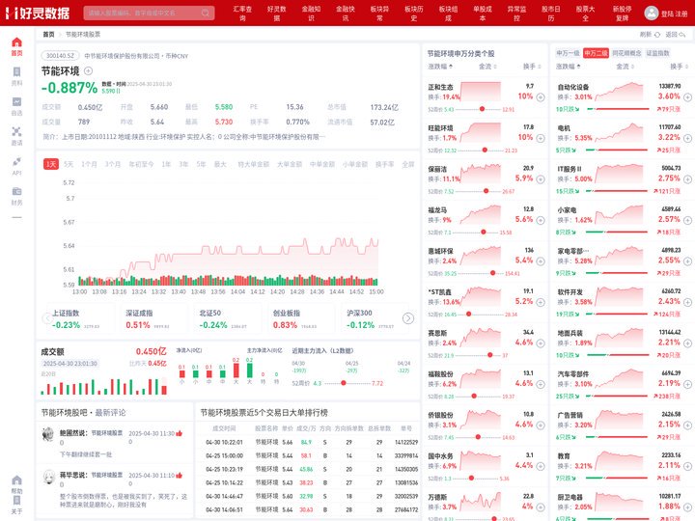Viewport: 695px width, 521px height.
Task: Select the 1年 chart range
Action: coord(166,164)
